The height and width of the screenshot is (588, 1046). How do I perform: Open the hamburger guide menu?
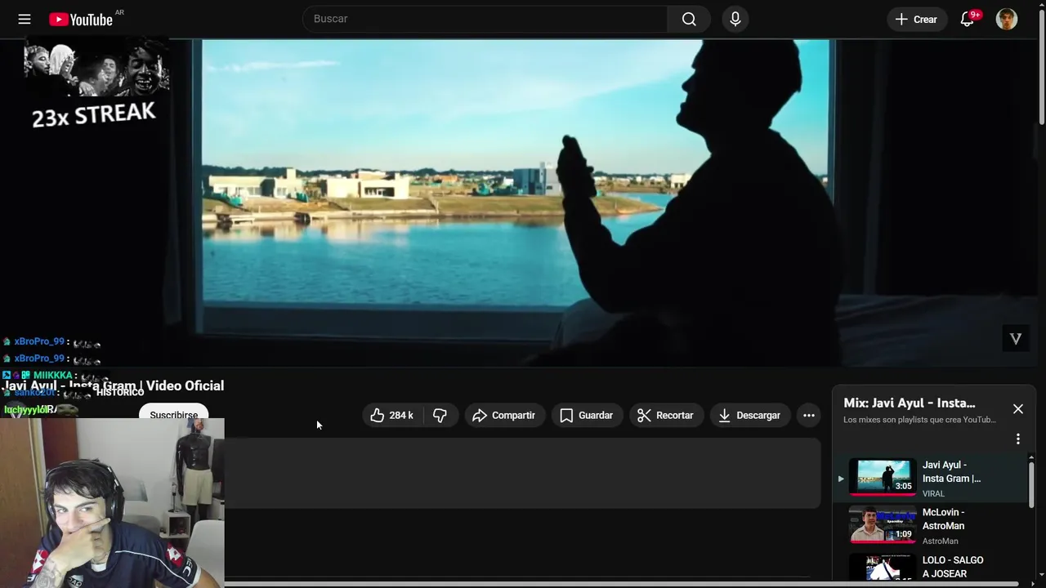coord(25,19)
